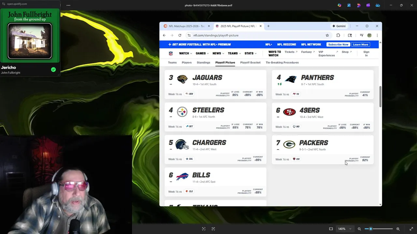
Task: Click the Gemini button in Chrome
Action: point(339,26)
